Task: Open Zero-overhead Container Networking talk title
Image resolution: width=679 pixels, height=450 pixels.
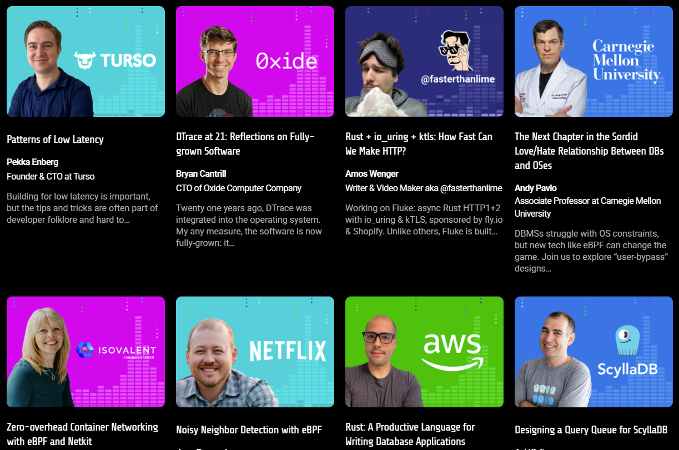Action: tap(82, 434)
